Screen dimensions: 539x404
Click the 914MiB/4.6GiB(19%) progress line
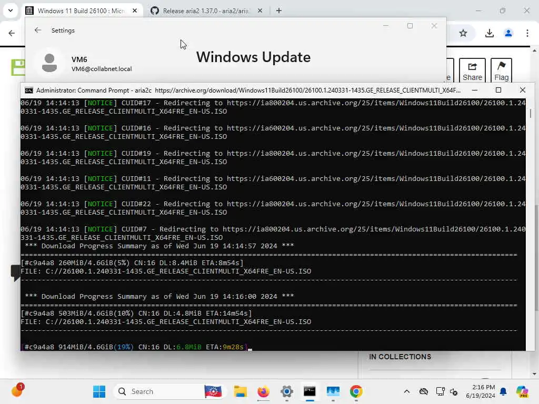[134, 347]
